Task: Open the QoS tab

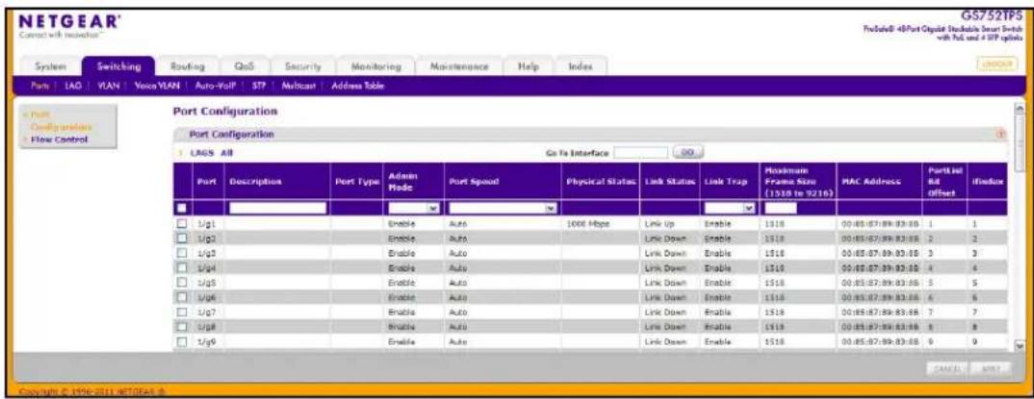Action: pos(244,66)
